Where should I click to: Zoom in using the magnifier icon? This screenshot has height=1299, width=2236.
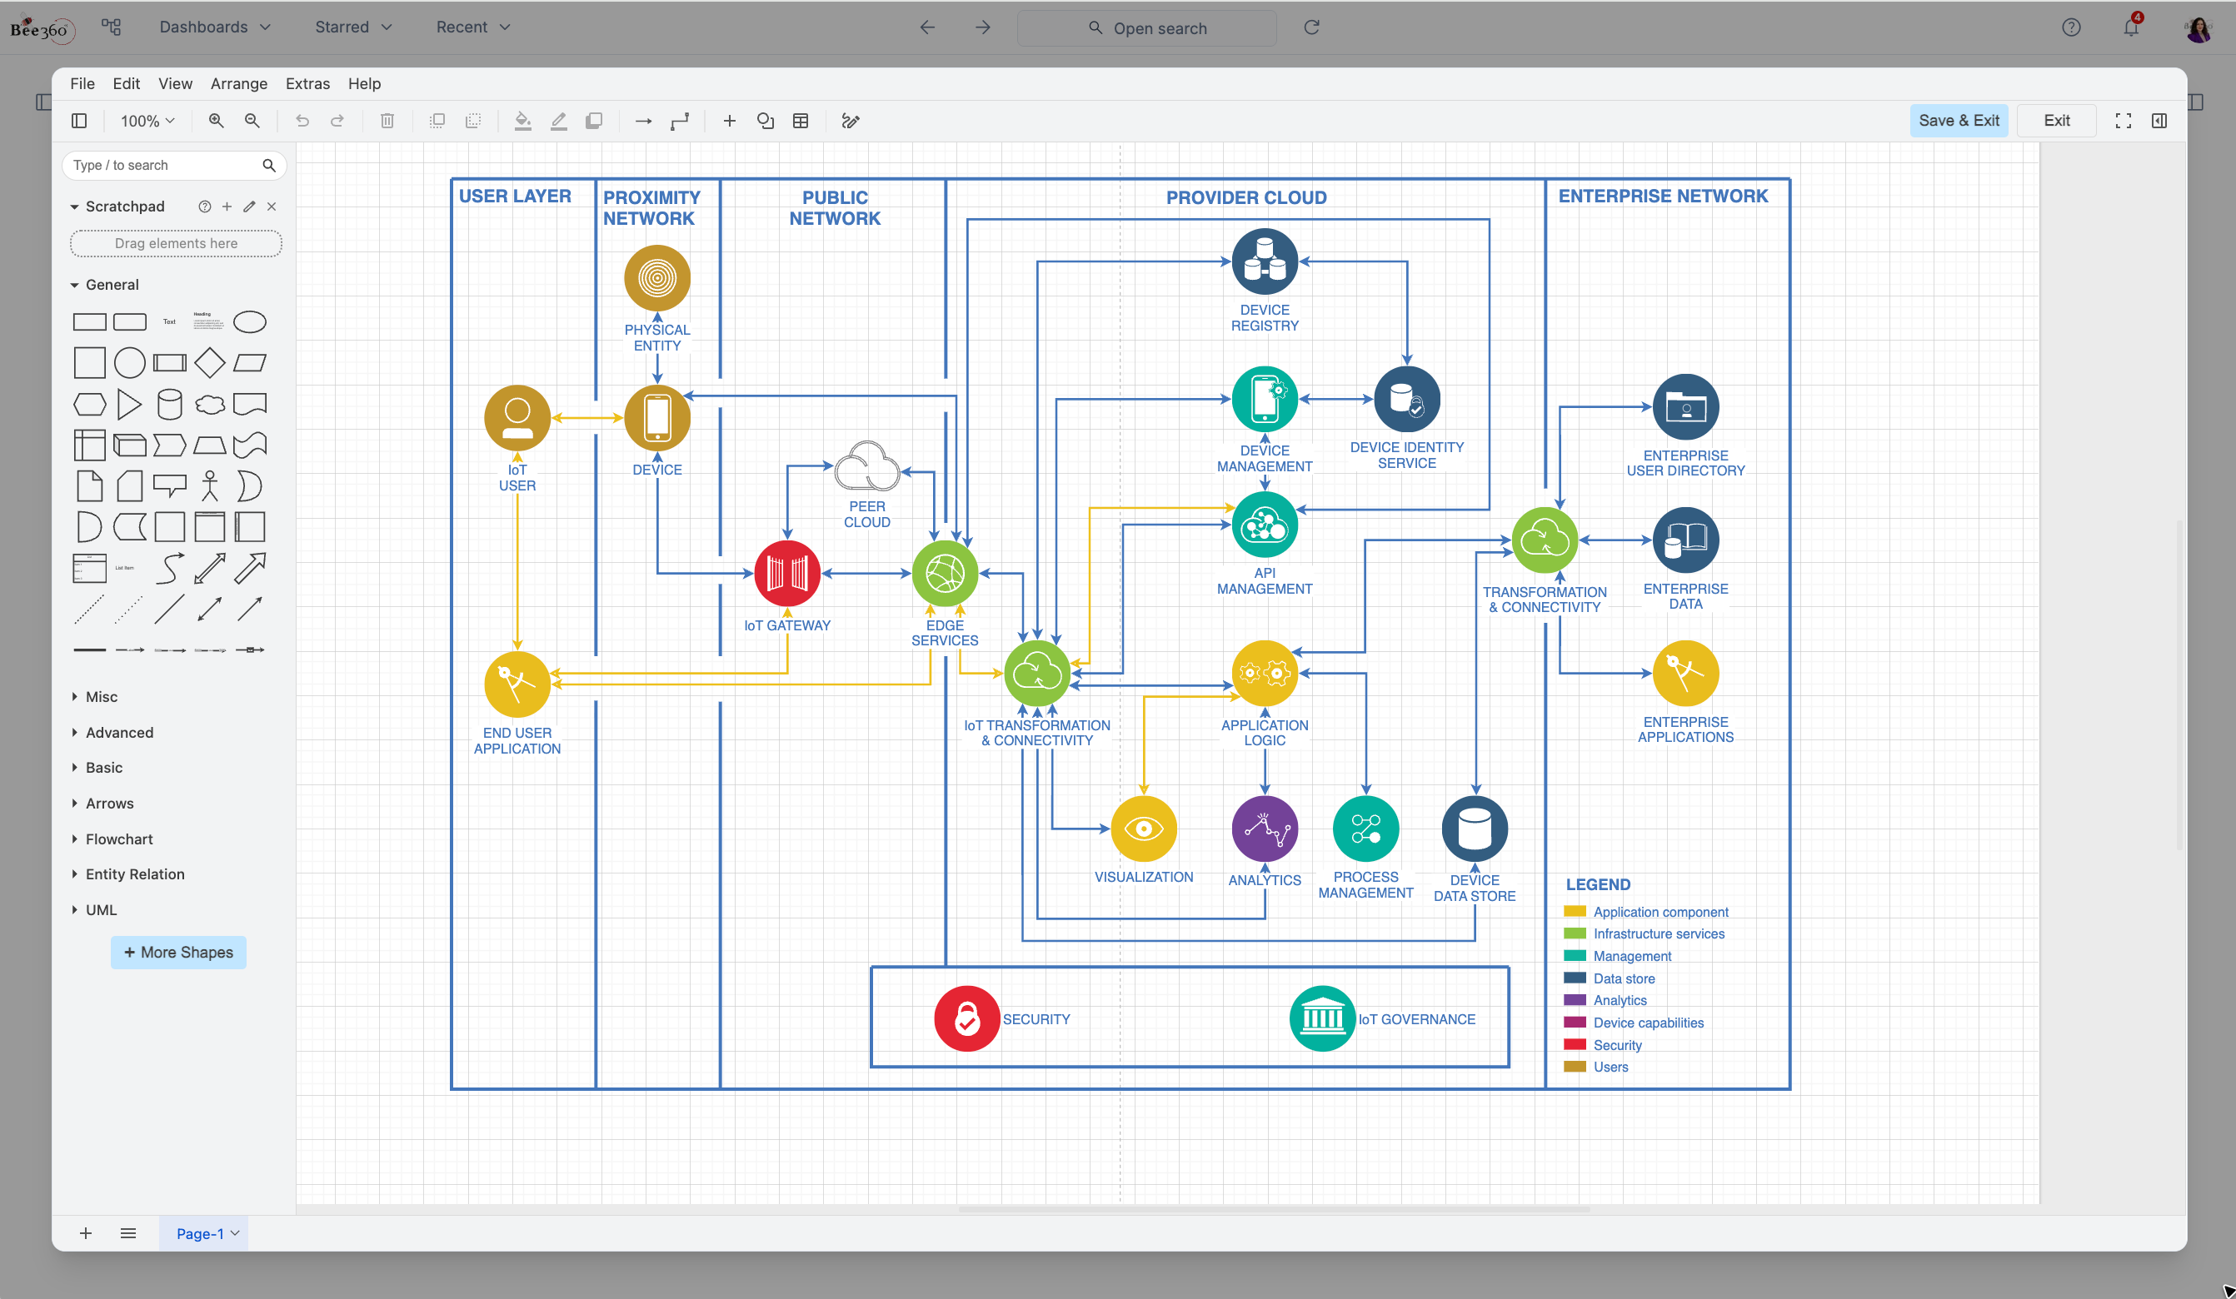[216, 121]
